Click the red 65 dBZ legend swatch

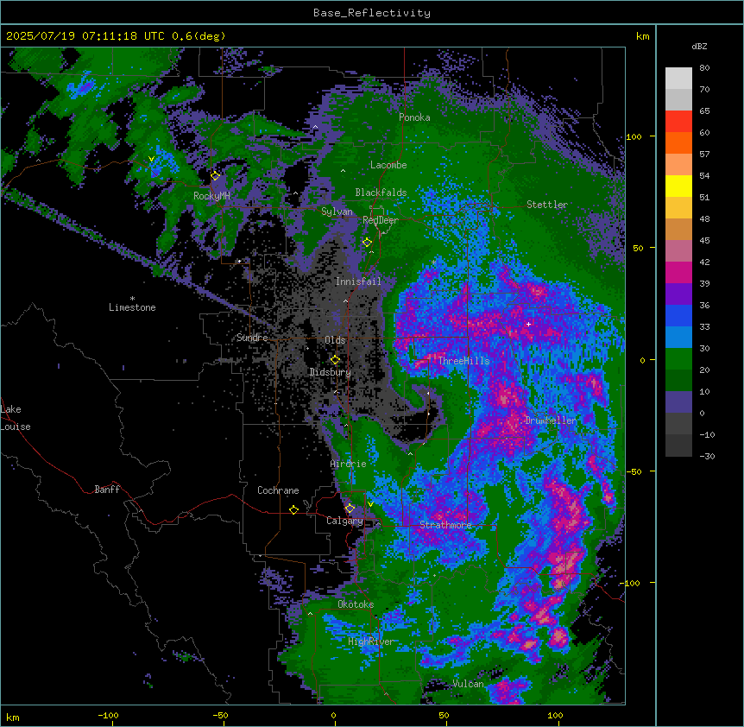coord(678,122)
